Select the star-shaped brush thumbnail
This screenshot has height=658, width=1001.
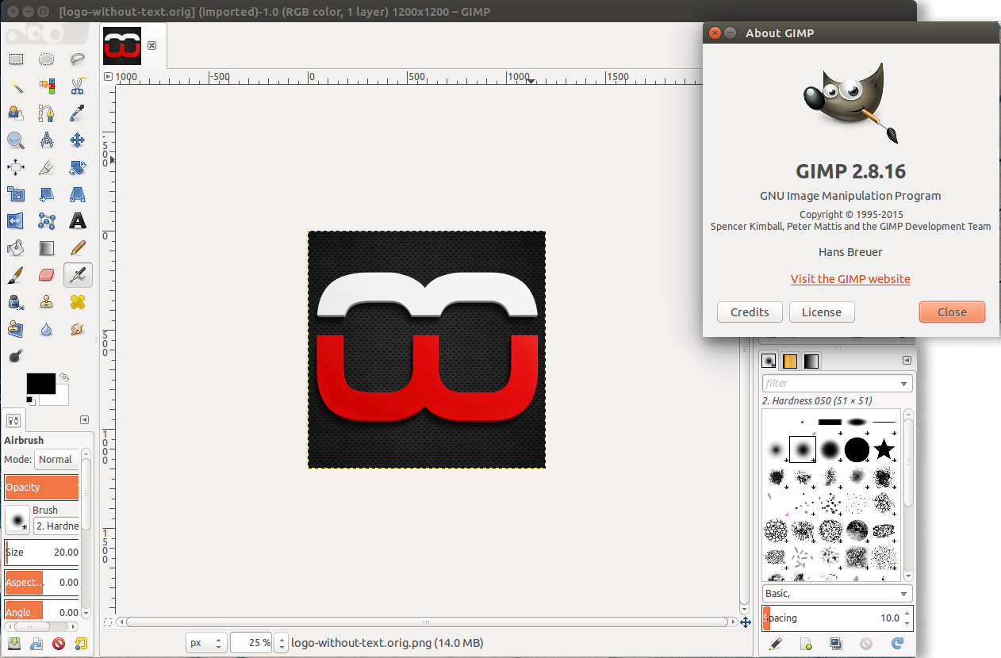(884, 450)
